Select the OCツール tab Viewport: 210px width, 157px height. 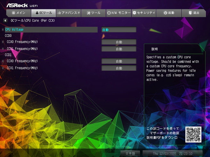click(43, 13)
